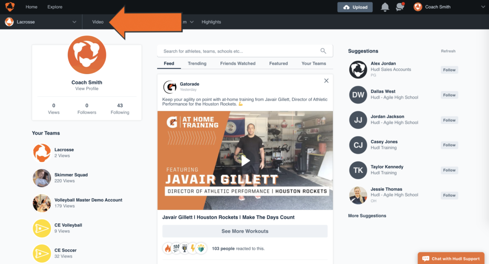
Task: Click the trophy reaction emoji
Action: [x=185, y=248]
